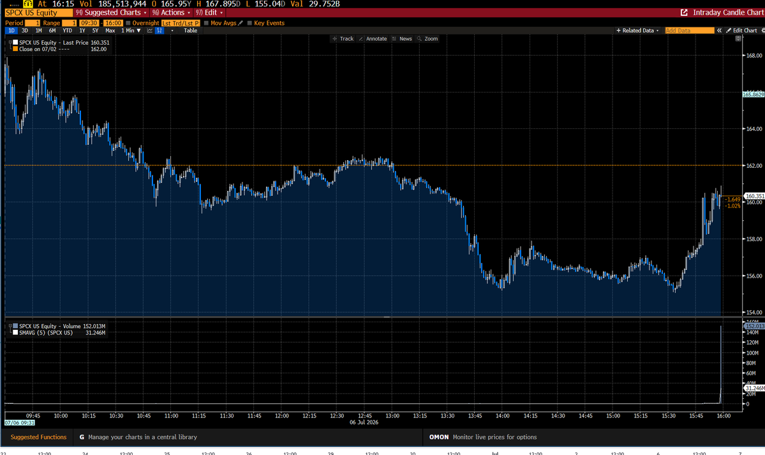Click the Table view button
765x455 pixels.
pos(190,30)
